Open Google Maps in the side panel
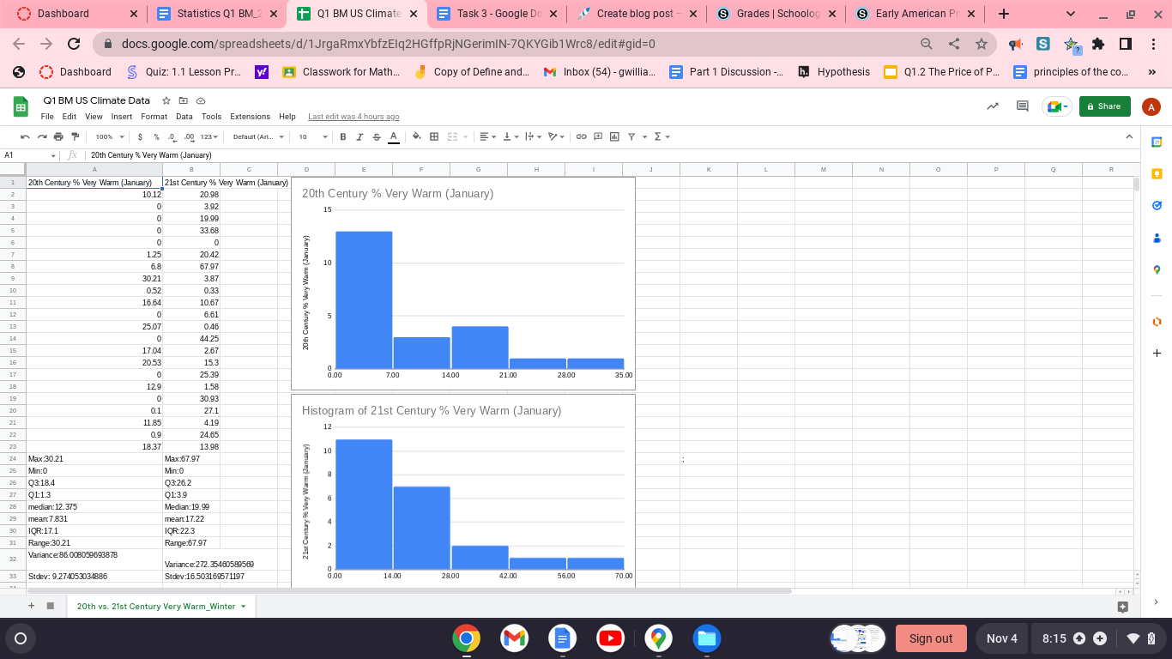 (x=1157, y=270)
